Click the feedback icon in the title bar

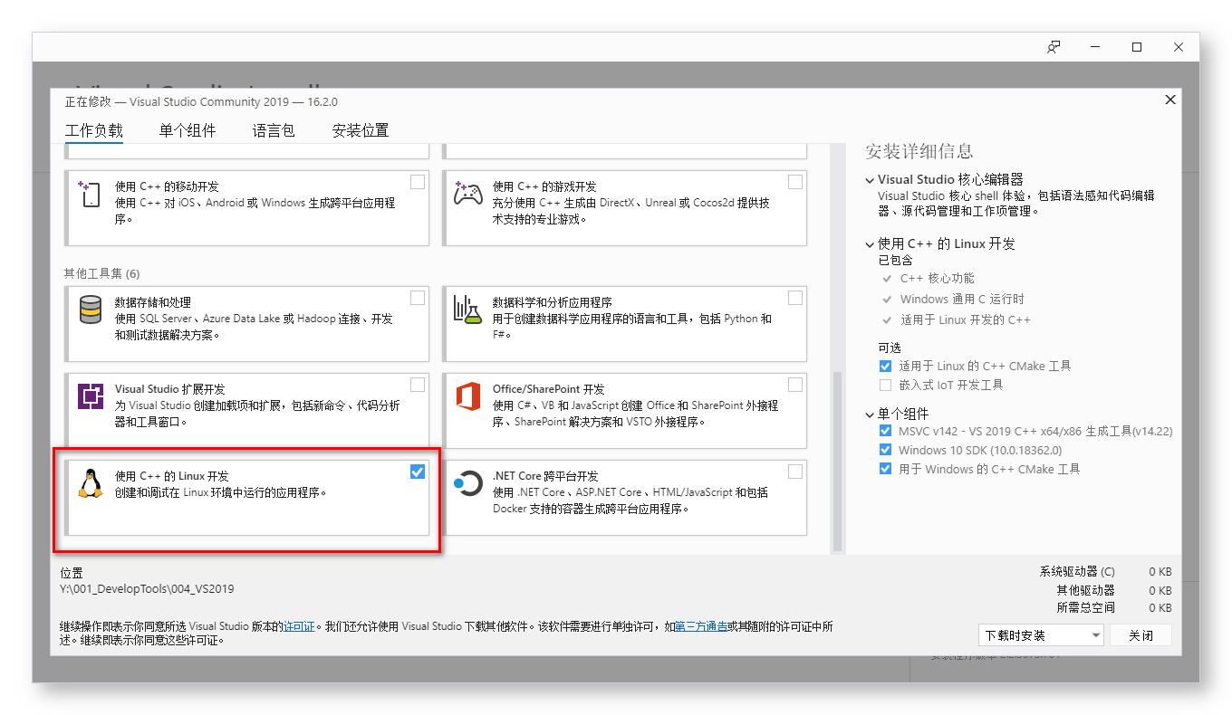point(1054,46)
